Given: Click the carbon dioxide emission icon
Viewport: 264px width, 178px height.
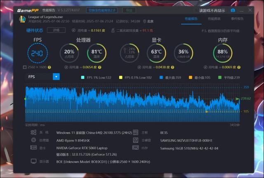Looking at the screenshot, I should coord(113,30).
